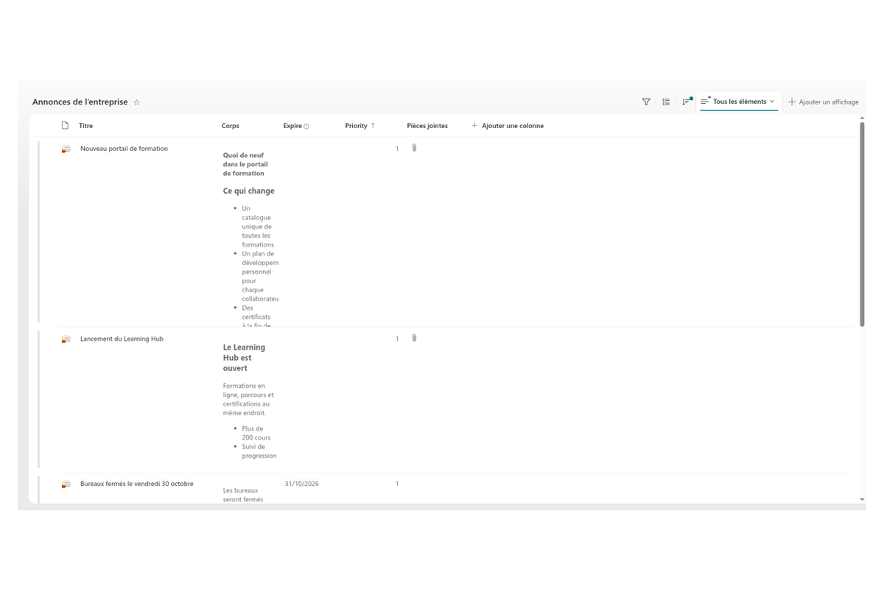Open attachment paperclip of Nouveau portail de formation
The width and height of the screenshot is (884, 589).
[x=414, y=148]
